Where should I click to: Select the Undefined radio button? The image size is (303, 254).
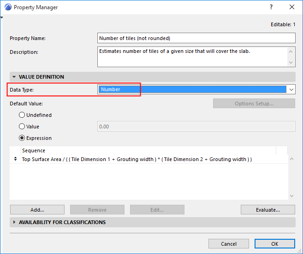(x=22, y=115)
